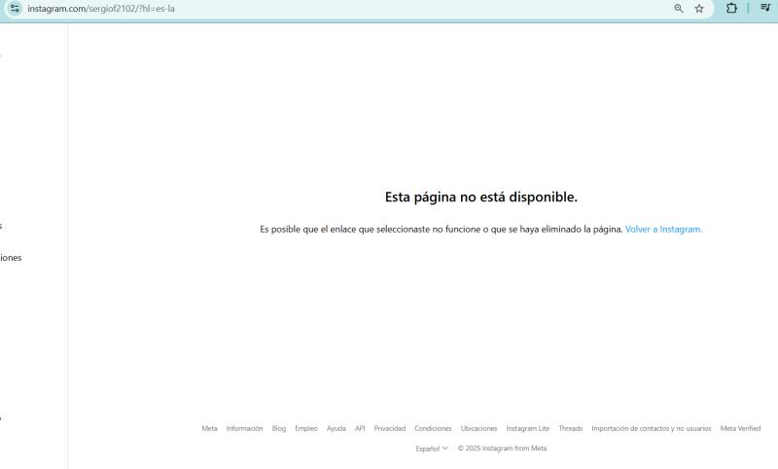Open the Threads footer link
This screenshot has height=469, width=778.
pos(571,428)
